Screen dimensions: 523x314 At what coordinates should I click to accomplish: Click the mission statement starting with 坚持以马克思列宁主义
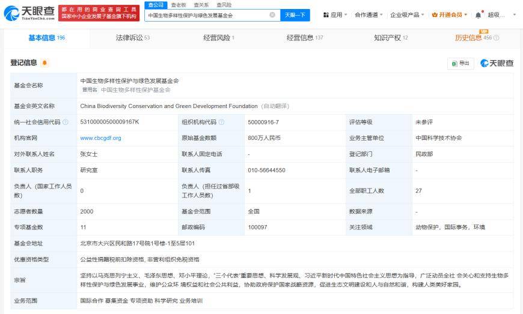pos(294,280)
